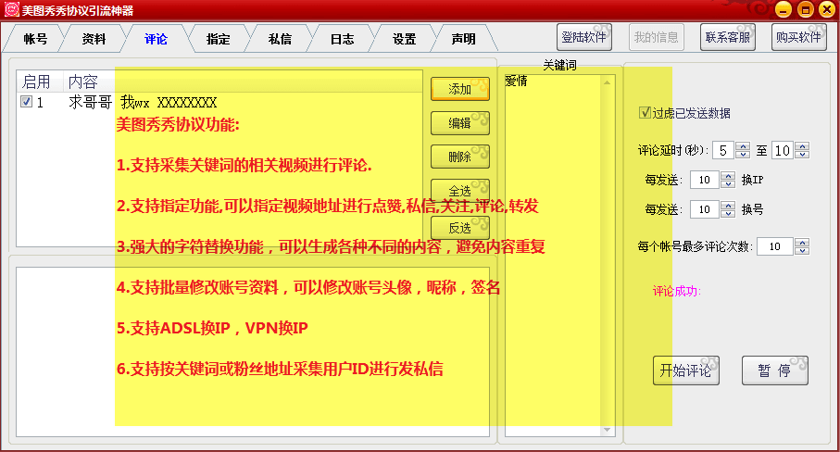Click keyword list scrollbar up arrow
The height and width of the screenshot is (452, 840).
607,82
